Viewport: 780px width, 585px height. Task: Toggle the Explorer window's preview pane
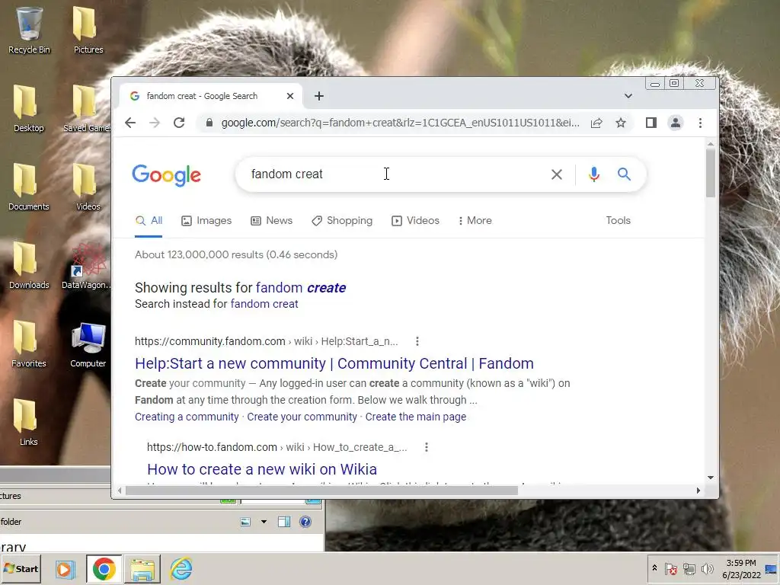pyautogui.click(x=284, y=522)
